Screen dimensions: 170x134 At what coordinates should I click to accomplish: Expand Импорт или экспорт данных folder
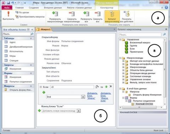[123, 61]
